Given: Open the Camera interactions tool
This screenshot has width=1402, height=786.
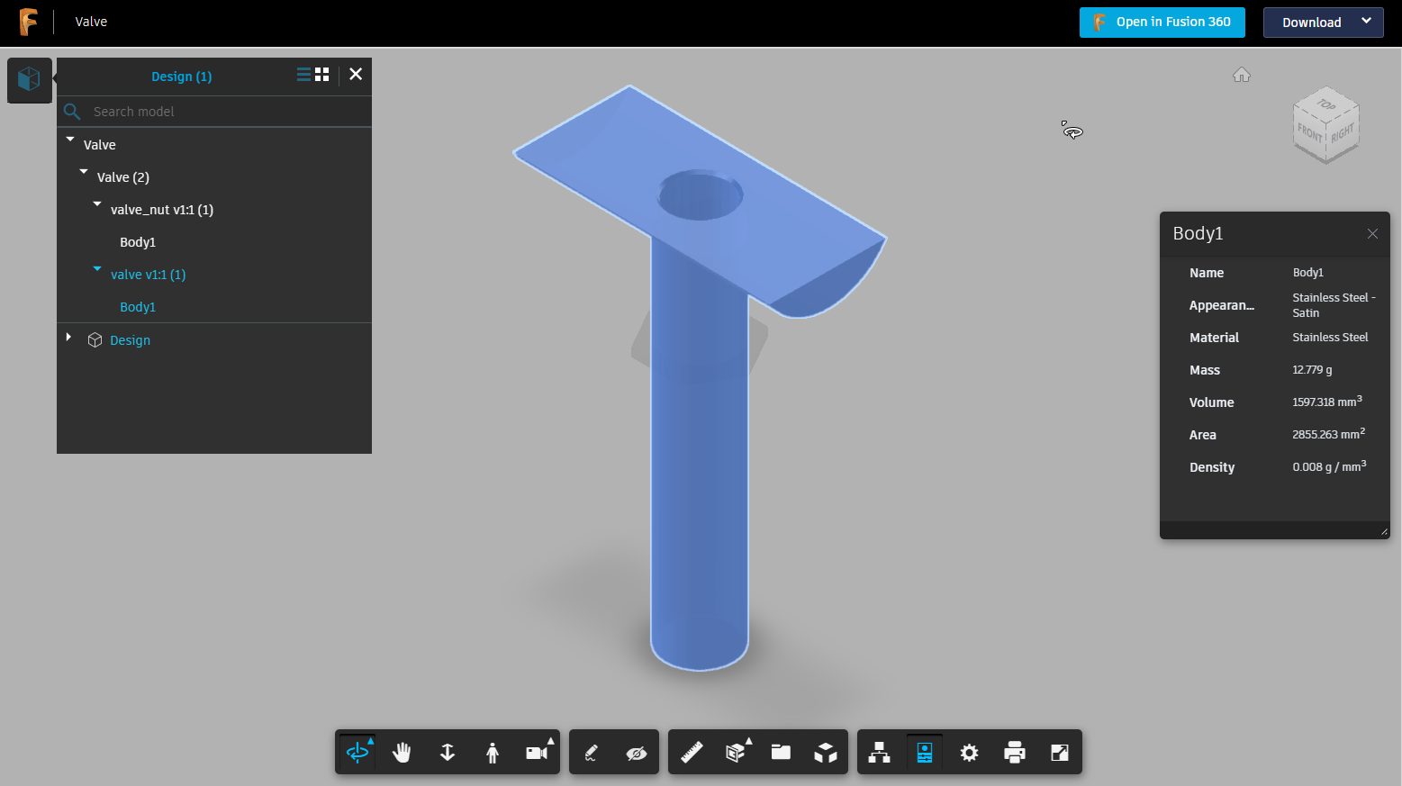Looking at the screenshot, I should coord(538,752).
